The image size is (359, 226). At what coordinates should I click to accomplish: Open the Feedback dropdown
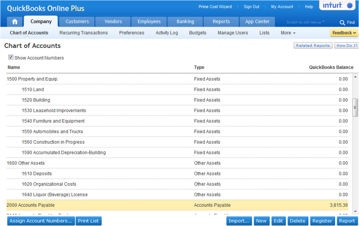point(344,33)
